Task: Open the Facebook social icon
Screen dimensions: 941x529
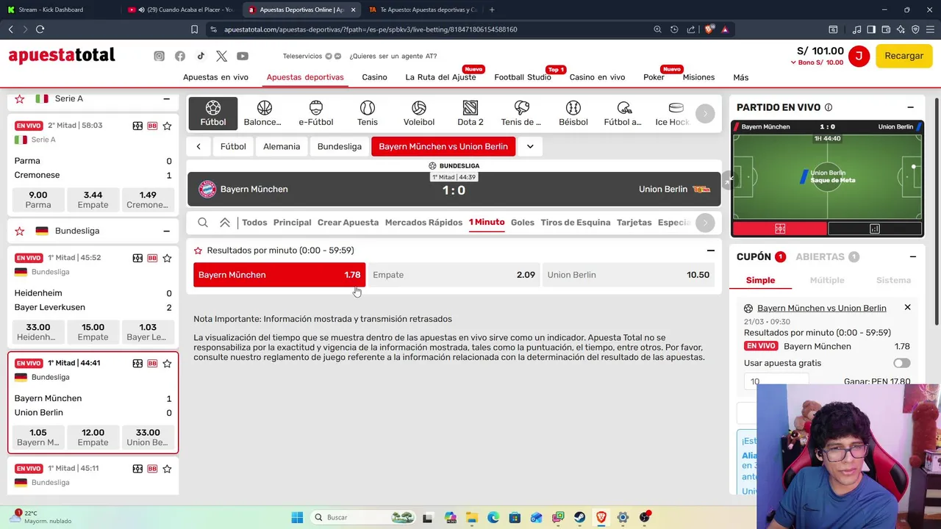Action: [x=180, y=56]
